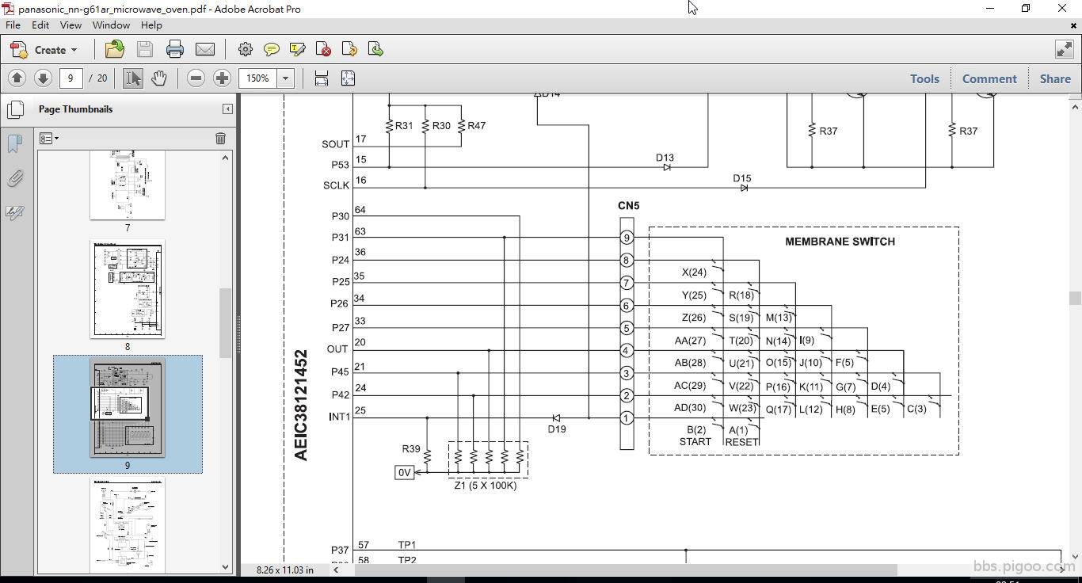The image size is (1082, 583).
Task: Enable scrolling fit-width page mode icon
Action: tap(321, 78)
